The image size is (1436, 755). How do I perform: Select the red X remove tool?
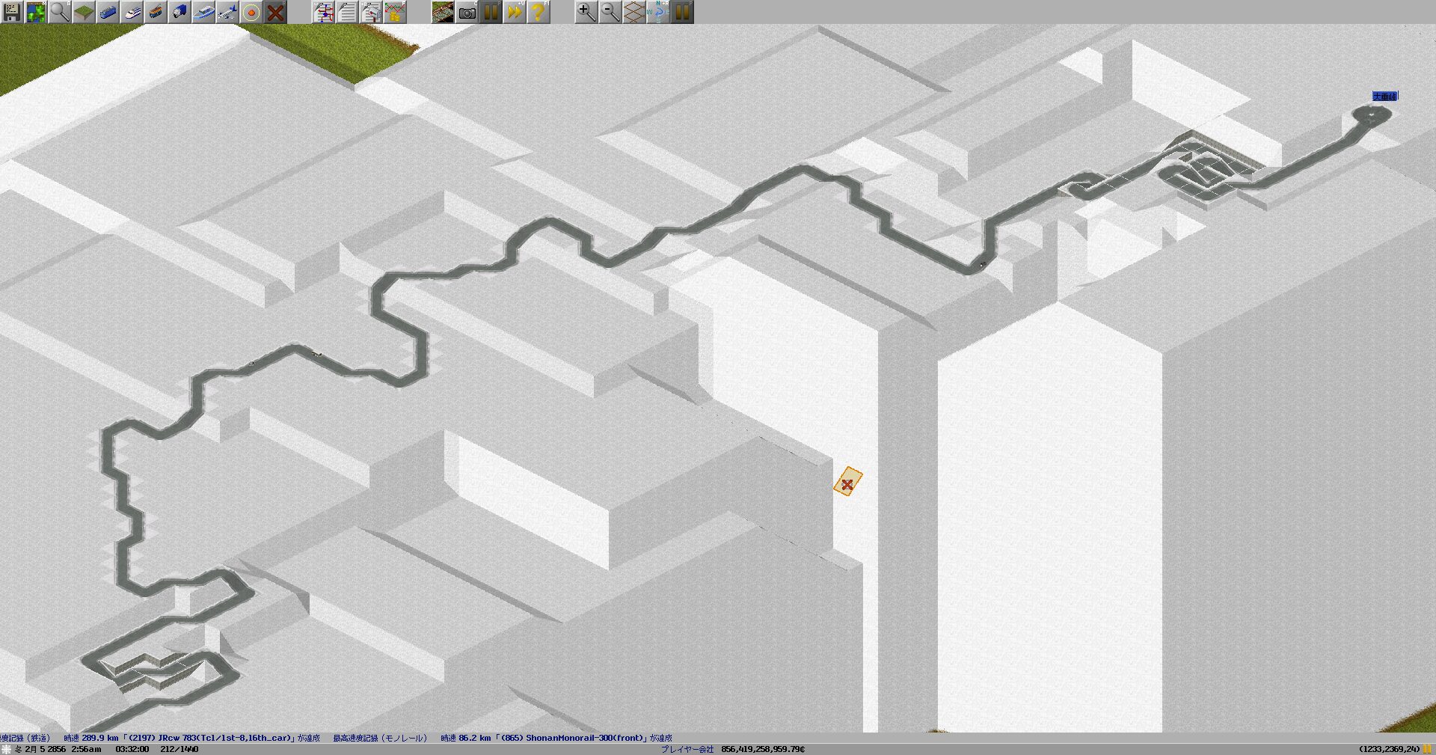[x=275, y=12]
